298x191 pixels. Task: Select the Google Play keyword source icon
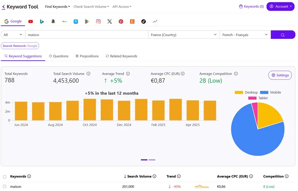point(87,21)
